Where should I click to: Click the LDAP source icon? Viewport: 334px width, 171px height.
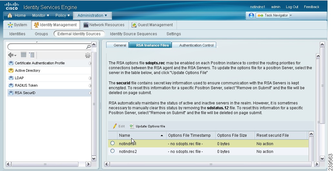pyautogui.click(x=11, y=78)
